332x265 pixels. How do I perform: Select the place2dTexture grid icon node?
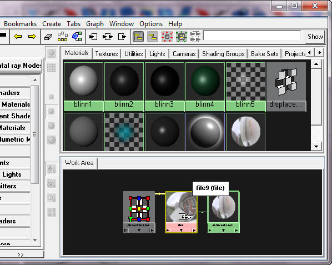pyautogui.click(x=139, y=209)
